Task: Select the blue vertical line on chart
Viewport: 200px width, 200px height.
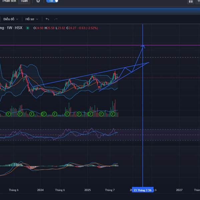Action: 143,100
